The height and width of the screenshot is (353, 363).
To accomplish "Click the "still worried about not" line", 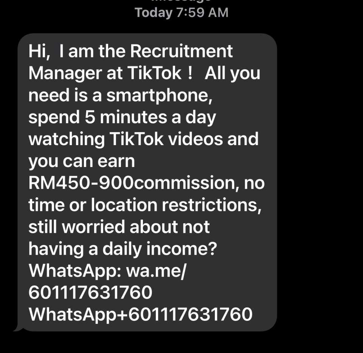I will (119, 227).
